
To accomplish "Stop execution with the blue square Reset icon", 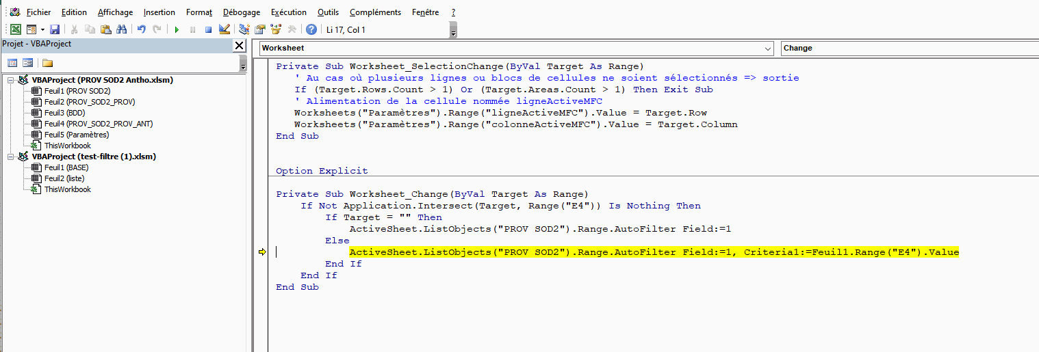I will coord(208,29).
